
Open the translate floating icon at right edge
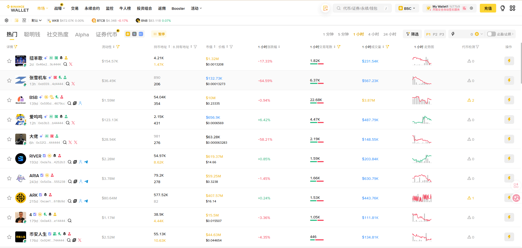(516, 198)
